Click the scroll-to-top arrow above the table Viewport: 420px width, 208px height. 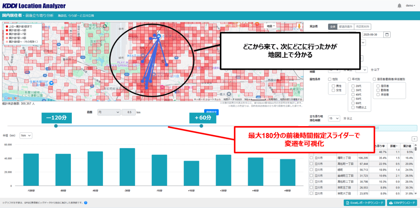[414, 139]
